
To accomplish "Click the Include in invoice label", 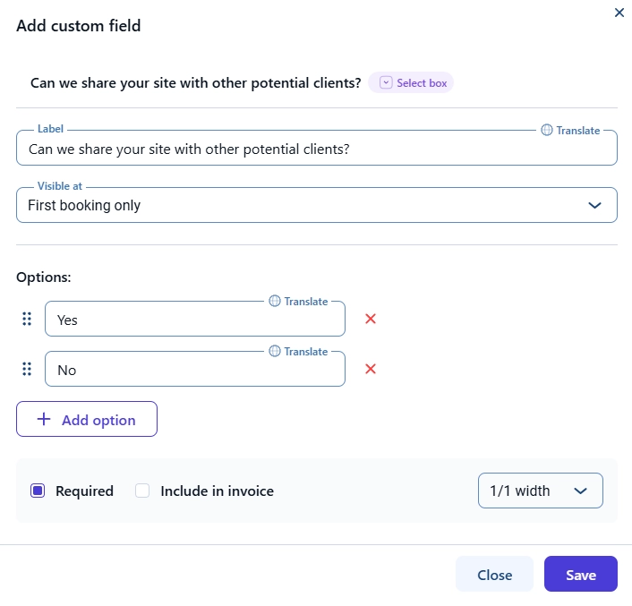I will click(x=217, y=491).
